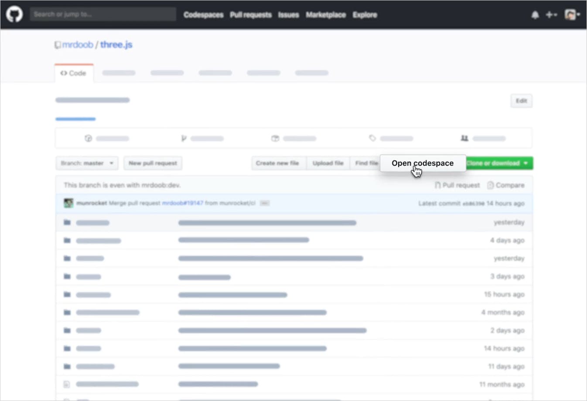Open Codespaces in the top navigation
587x401 pixels.
coord(203,15)
